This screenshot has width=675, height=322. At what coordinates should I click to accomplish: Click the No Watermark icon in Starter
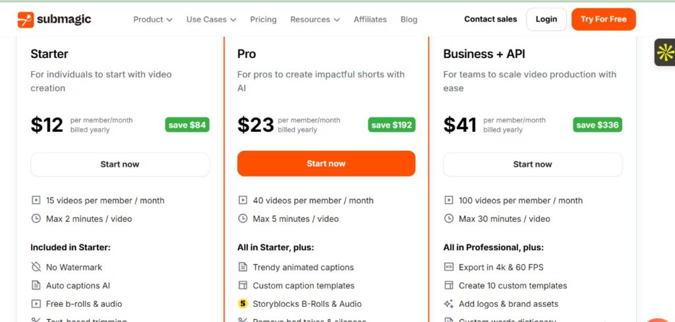click(36, 267)
